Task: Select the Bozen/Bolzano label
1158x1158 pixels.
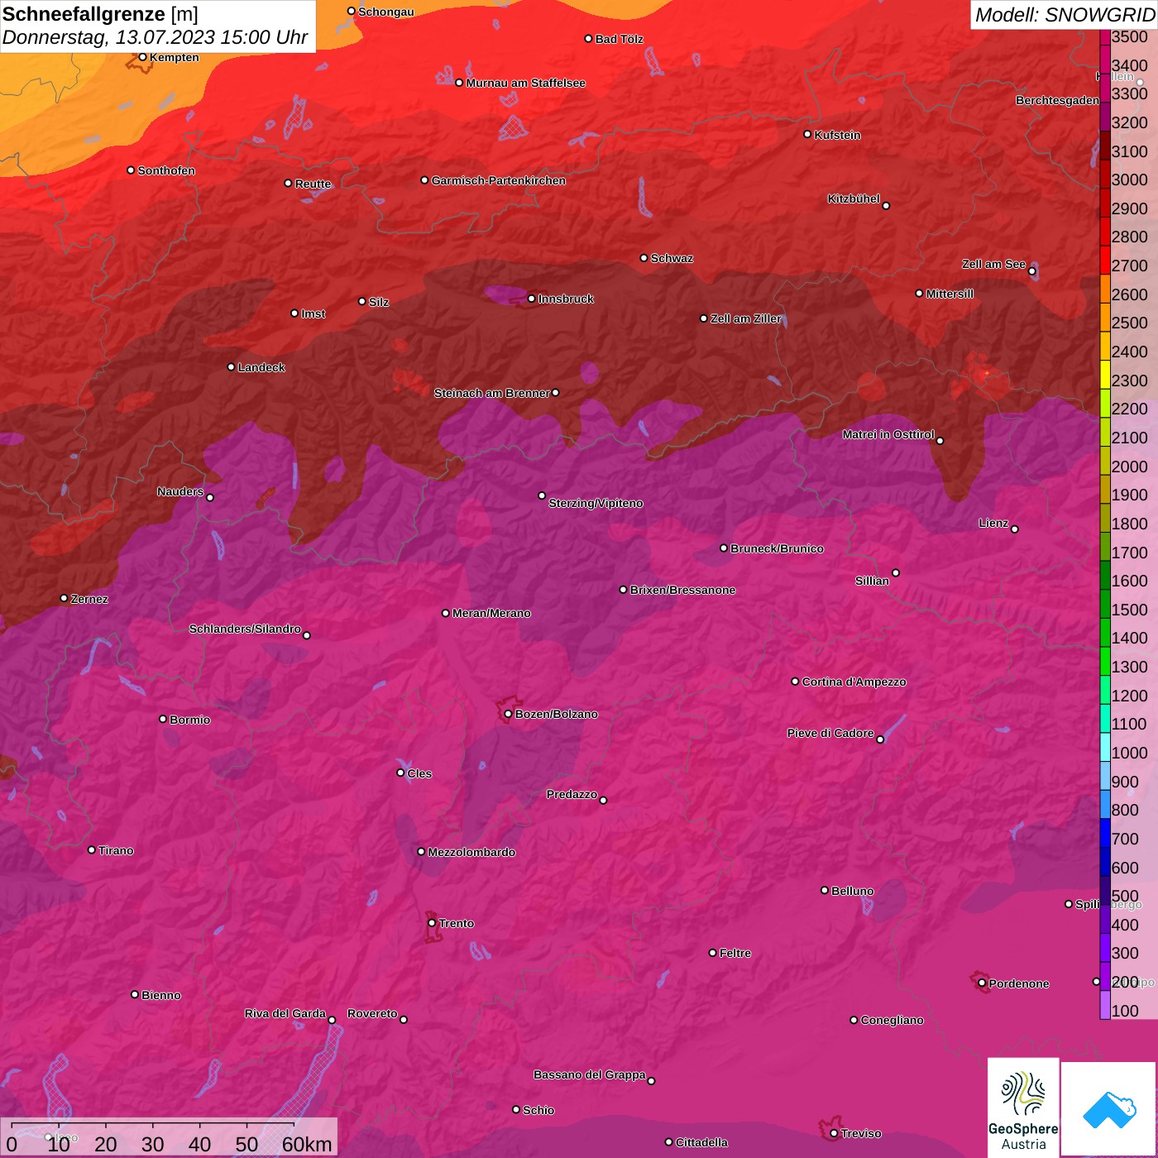Action: pos(556,714)
